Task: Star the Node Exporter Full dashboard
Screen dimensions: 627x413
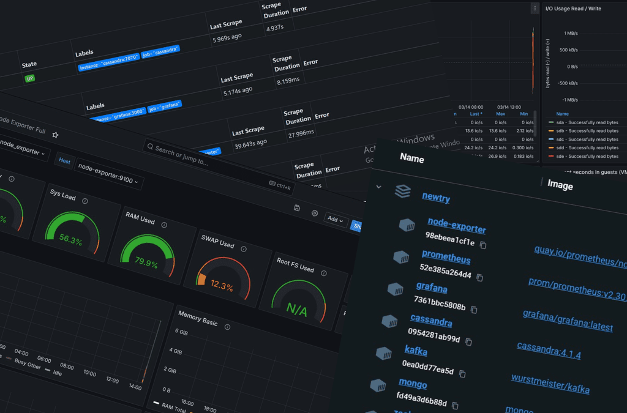Action: click(x=55, y=135)
